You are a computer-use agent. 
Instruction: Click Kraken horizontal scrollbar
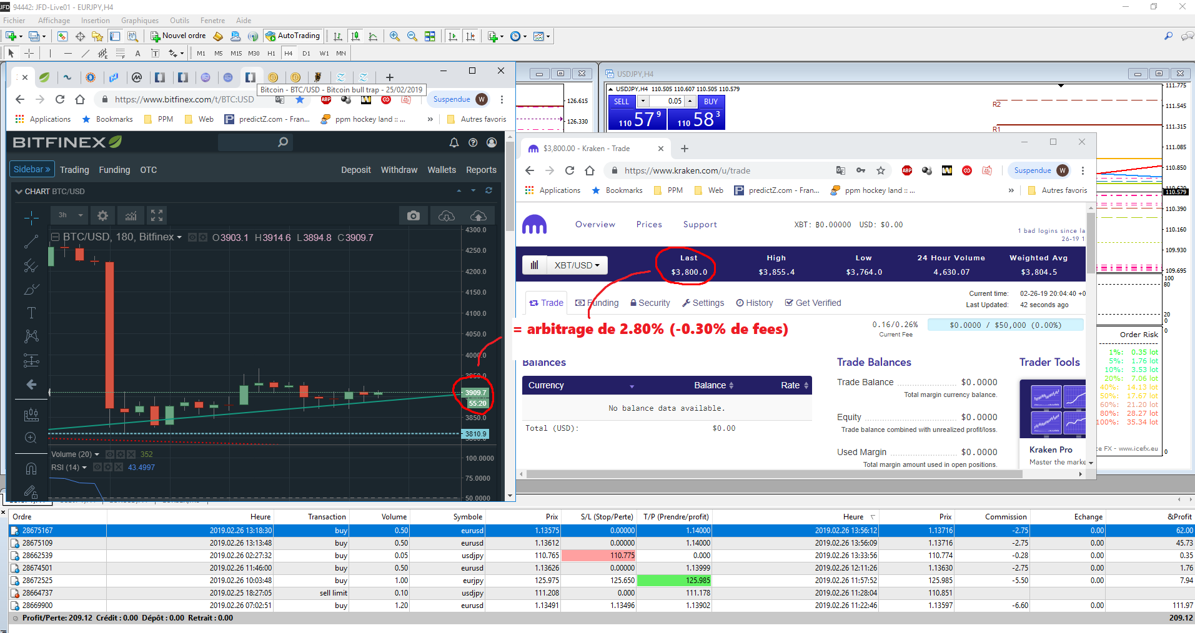point(775,474)
